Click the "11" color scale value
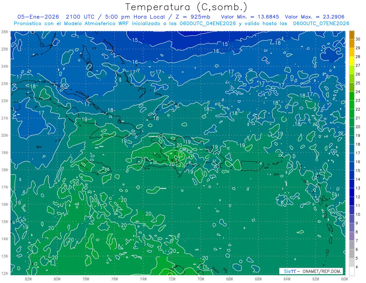The image size is (366, 283). pyautogui.click(x=358, y=205)
